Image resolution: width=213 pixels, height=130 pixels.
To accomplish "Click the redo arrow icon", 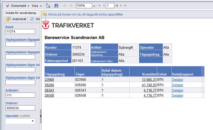I will pos(71,6).
